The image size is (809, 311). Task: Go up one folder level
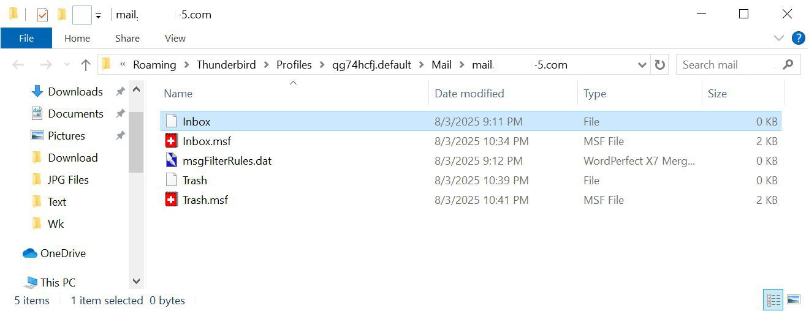pos(86,65)
